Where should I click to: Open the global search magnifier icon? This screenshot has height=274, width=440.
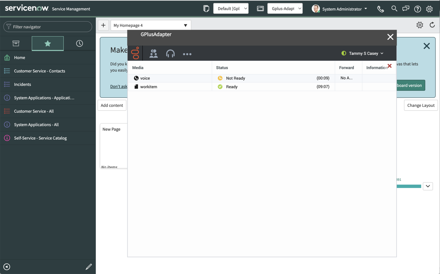pyautogui.click(x=394, y=9)
